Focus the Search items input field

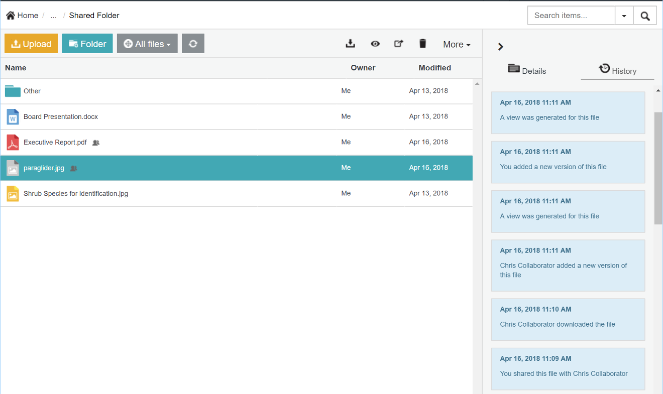tap(571, 16)
